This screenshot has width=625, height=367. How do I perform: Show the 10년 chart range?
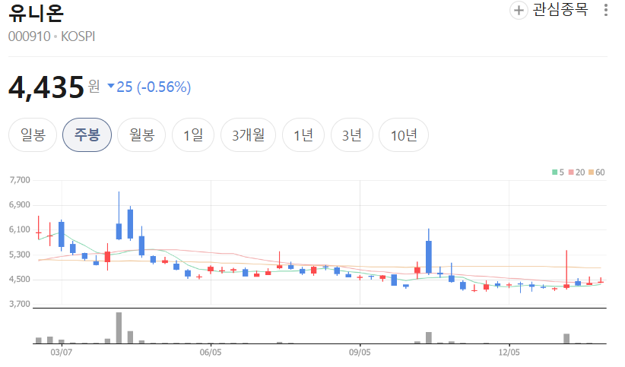tap(404, 135)
